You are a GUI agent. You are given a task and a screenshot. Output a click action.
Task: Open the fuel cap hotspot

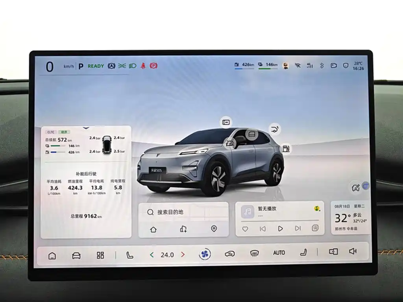[x=286, y=148]
